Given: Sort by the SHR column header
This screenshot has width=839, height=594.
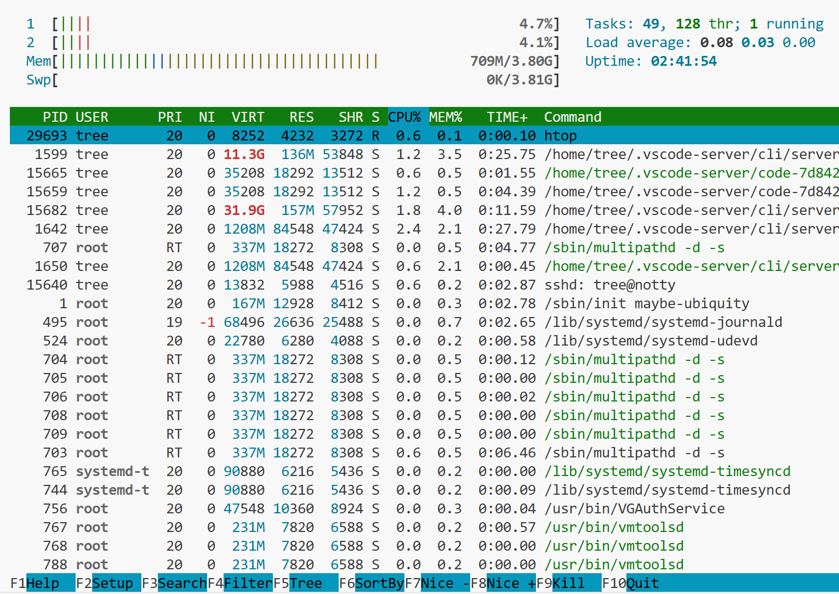Looking at the screenshot, I should tap(351, 117).
